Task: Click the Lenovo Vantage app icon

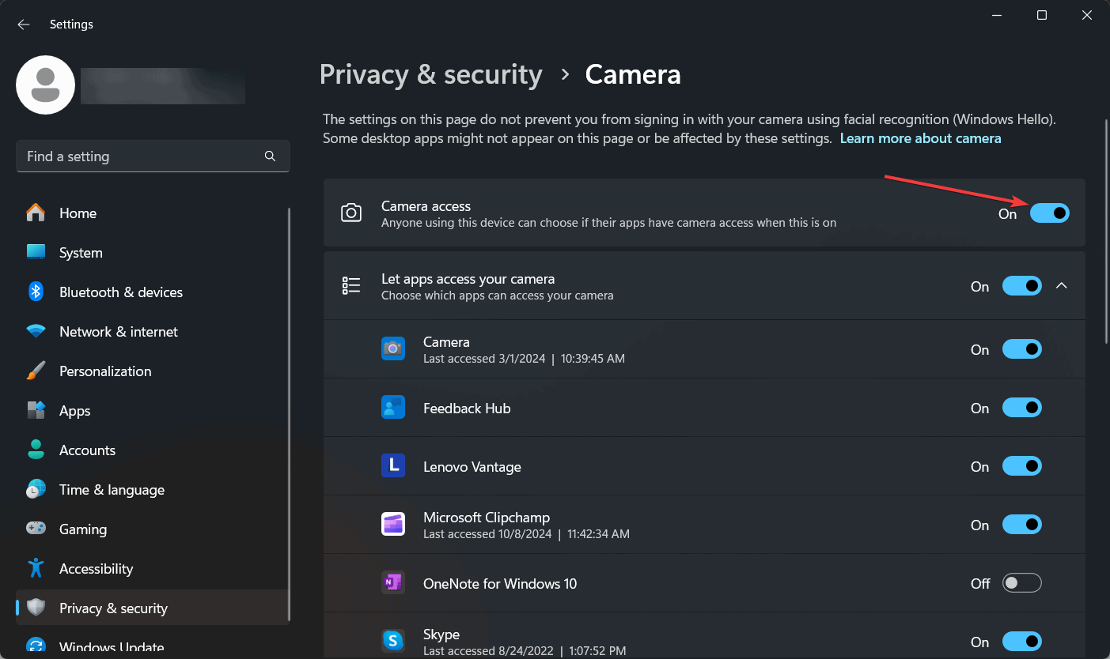Action: [393, 466]
